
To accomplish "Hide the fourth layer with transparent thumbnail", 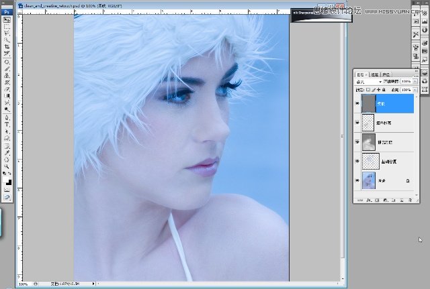I will tap(357, 161).
